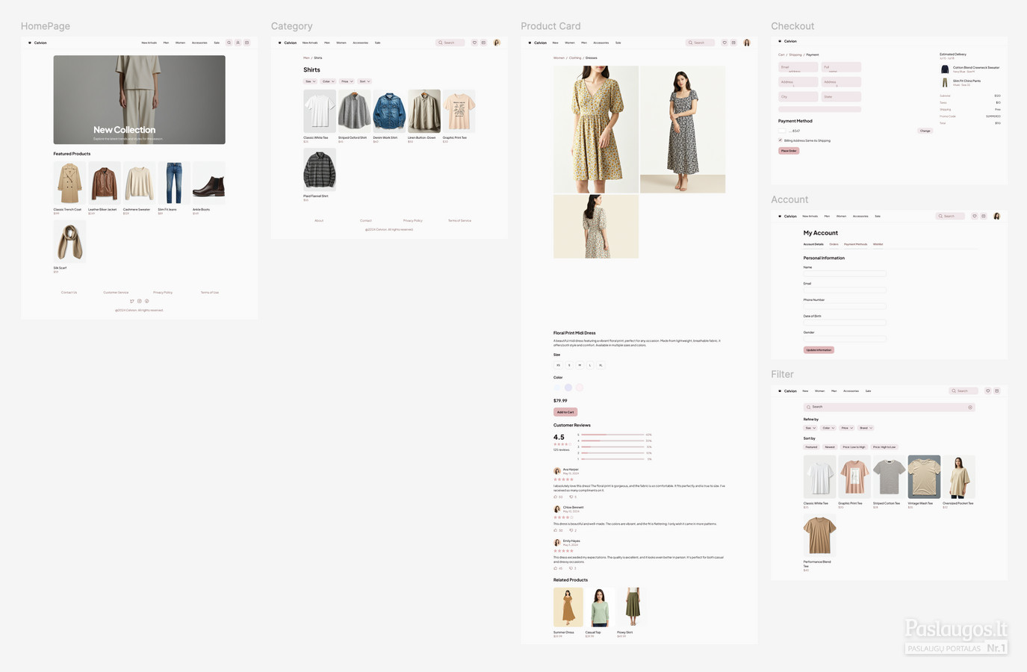Click the Change payment method button

pyautogui.click(x=925, y=131)
